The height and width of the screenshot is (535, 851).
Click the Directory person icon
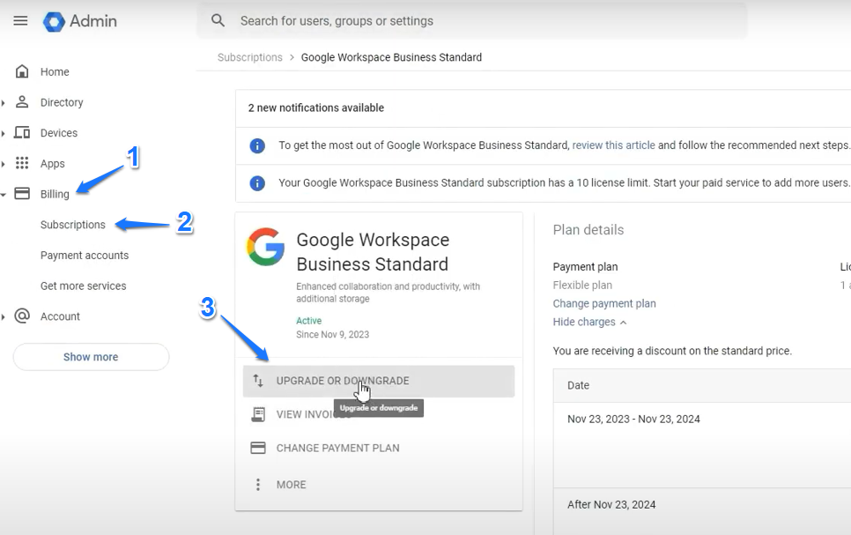[x=22, y=102]
